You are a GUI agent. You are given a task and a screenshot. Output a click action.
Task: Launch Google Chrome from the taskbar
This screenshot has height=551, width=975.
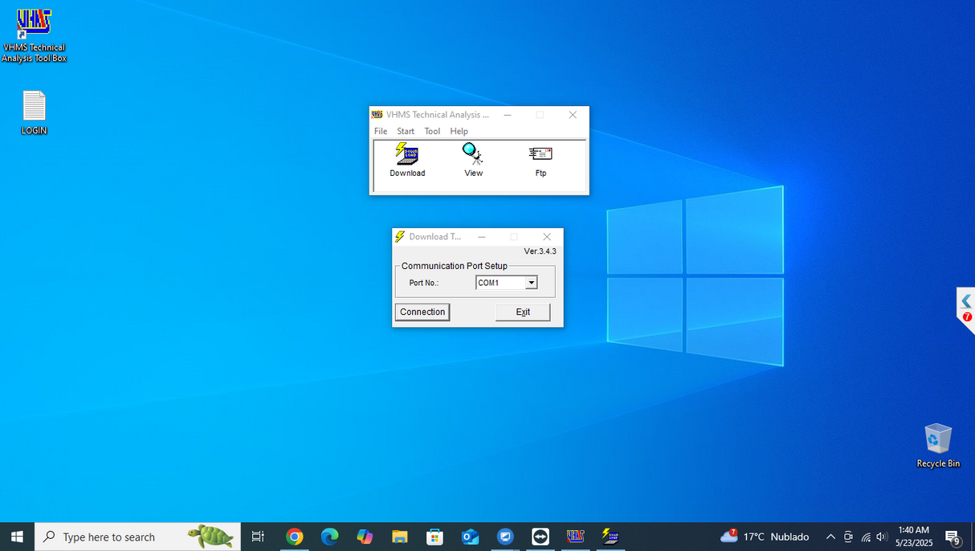pos(294,537)
